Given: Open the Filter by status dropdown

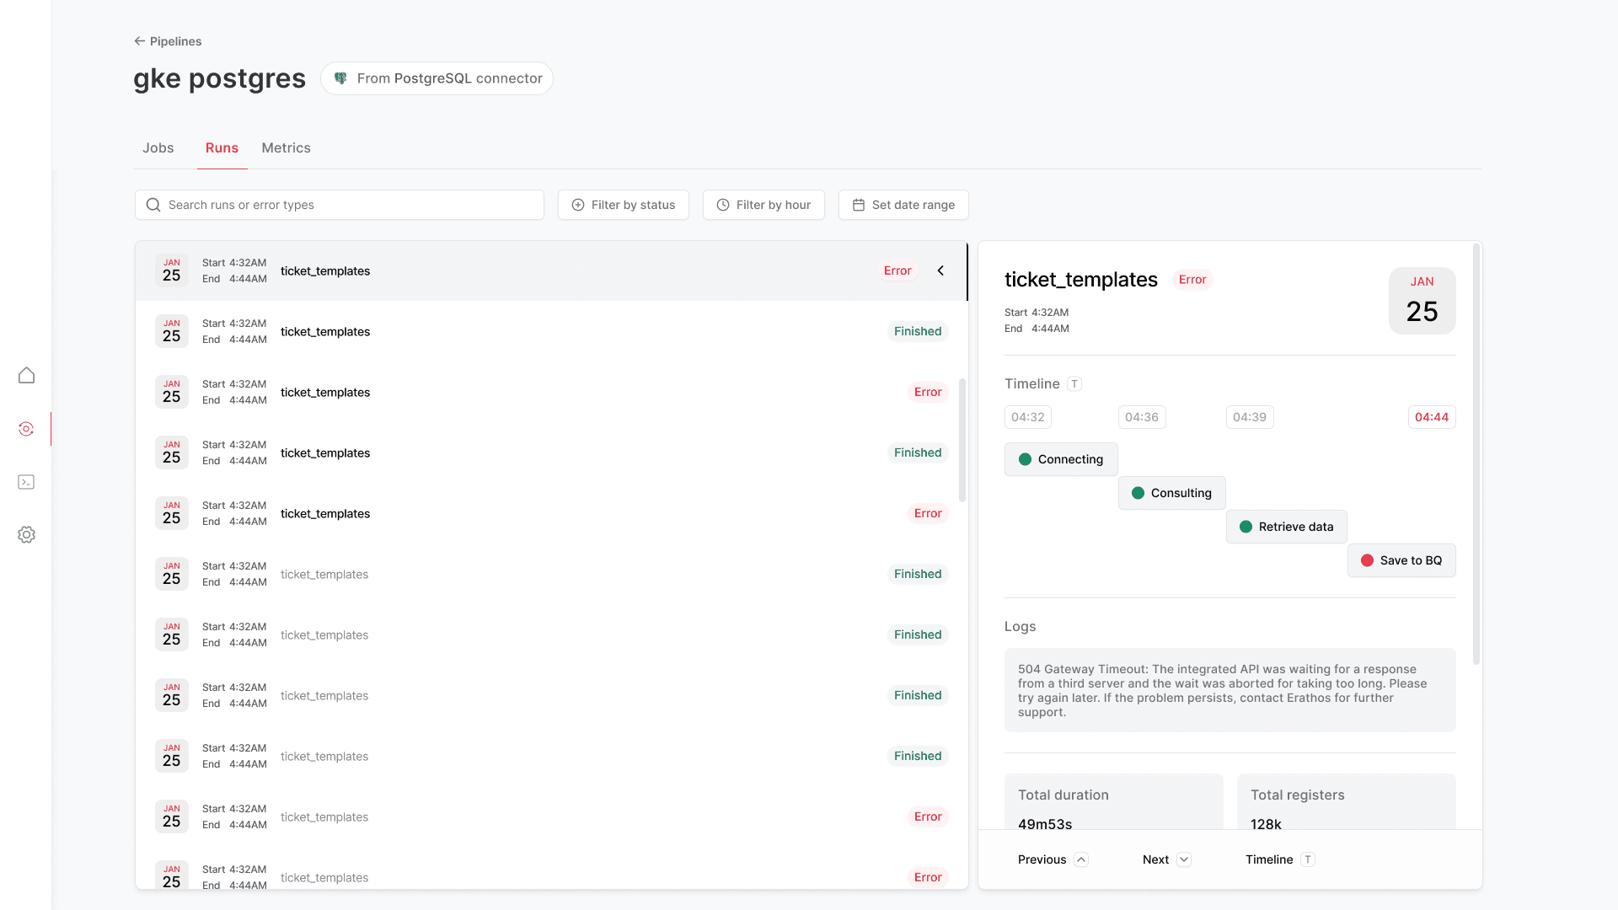Looking at the screenshot, I should coord(624,205).
